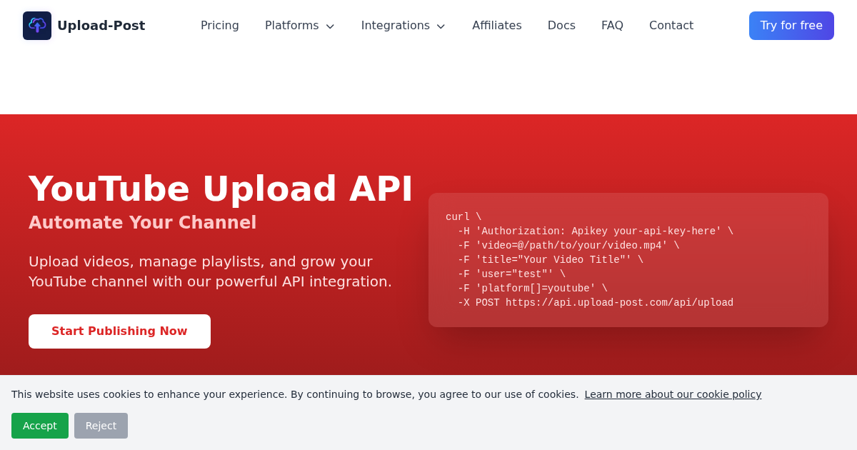Select the curl command code block
857x450 pixels.
[x=628, y=259]
